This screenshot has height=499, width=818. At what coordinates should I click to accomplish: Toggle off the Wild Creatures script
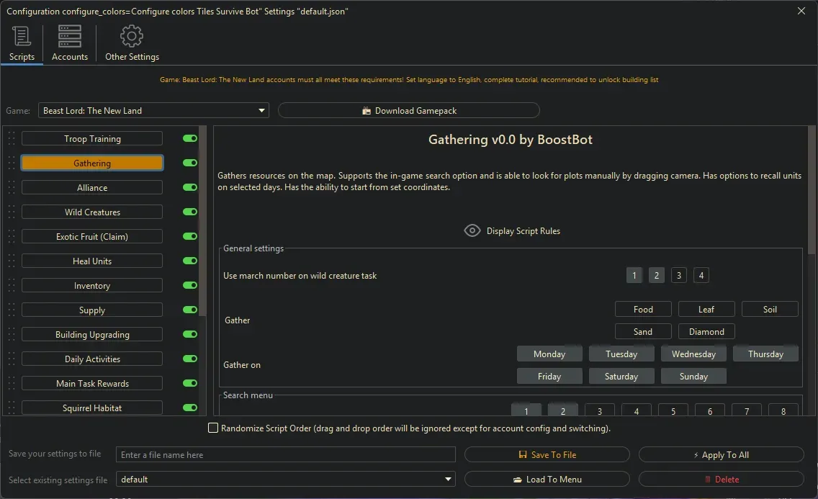pos(190,212)
